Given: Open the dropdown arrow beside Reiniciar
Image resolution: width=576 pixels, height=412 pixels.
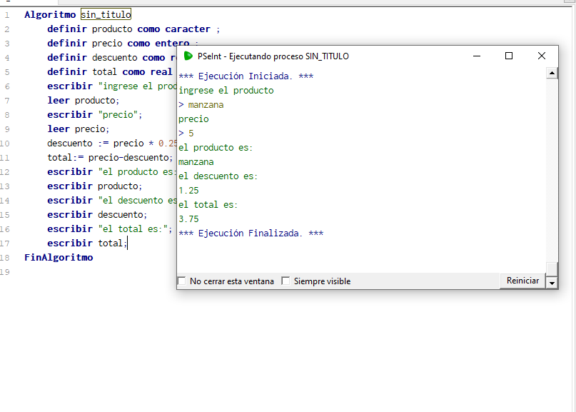Looking at the screenshot, I should pos(552,282).
